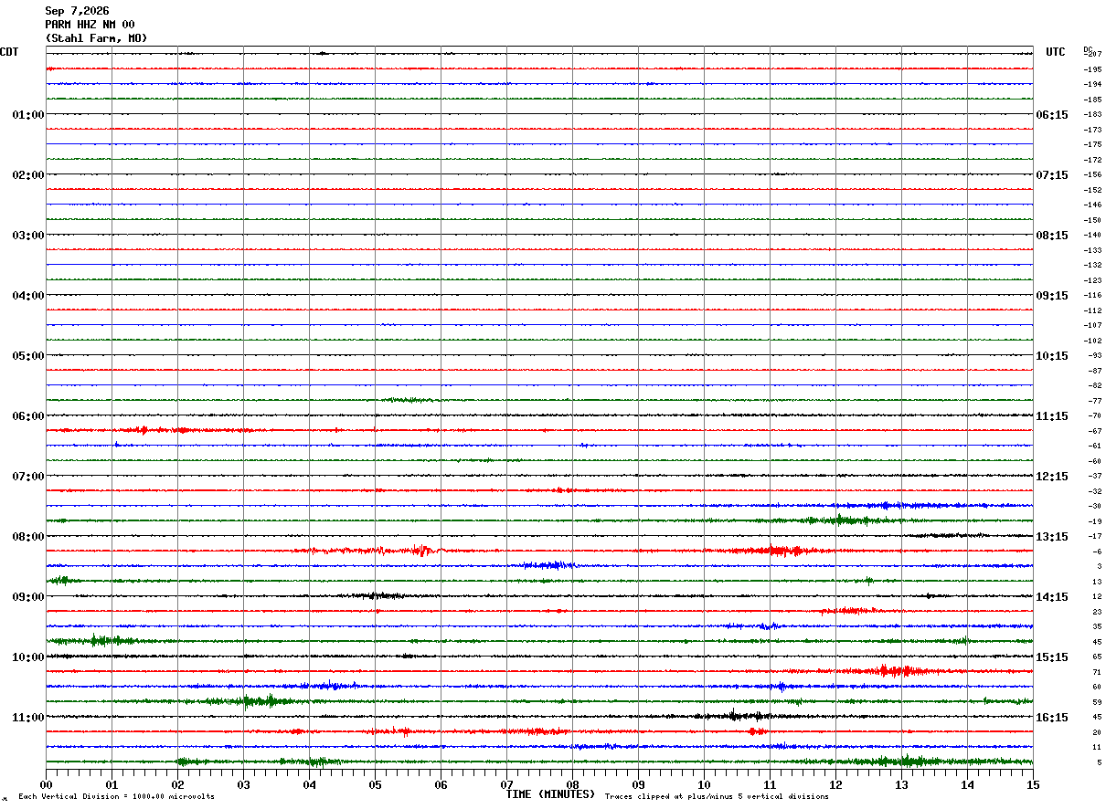Click the (Stahl Farm, MO) location text

[96, 38]
